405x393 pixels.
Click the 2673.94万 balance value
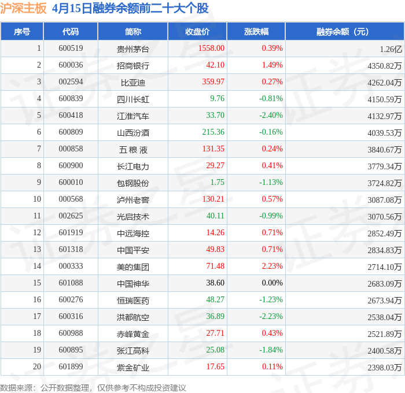click(385, 301)
